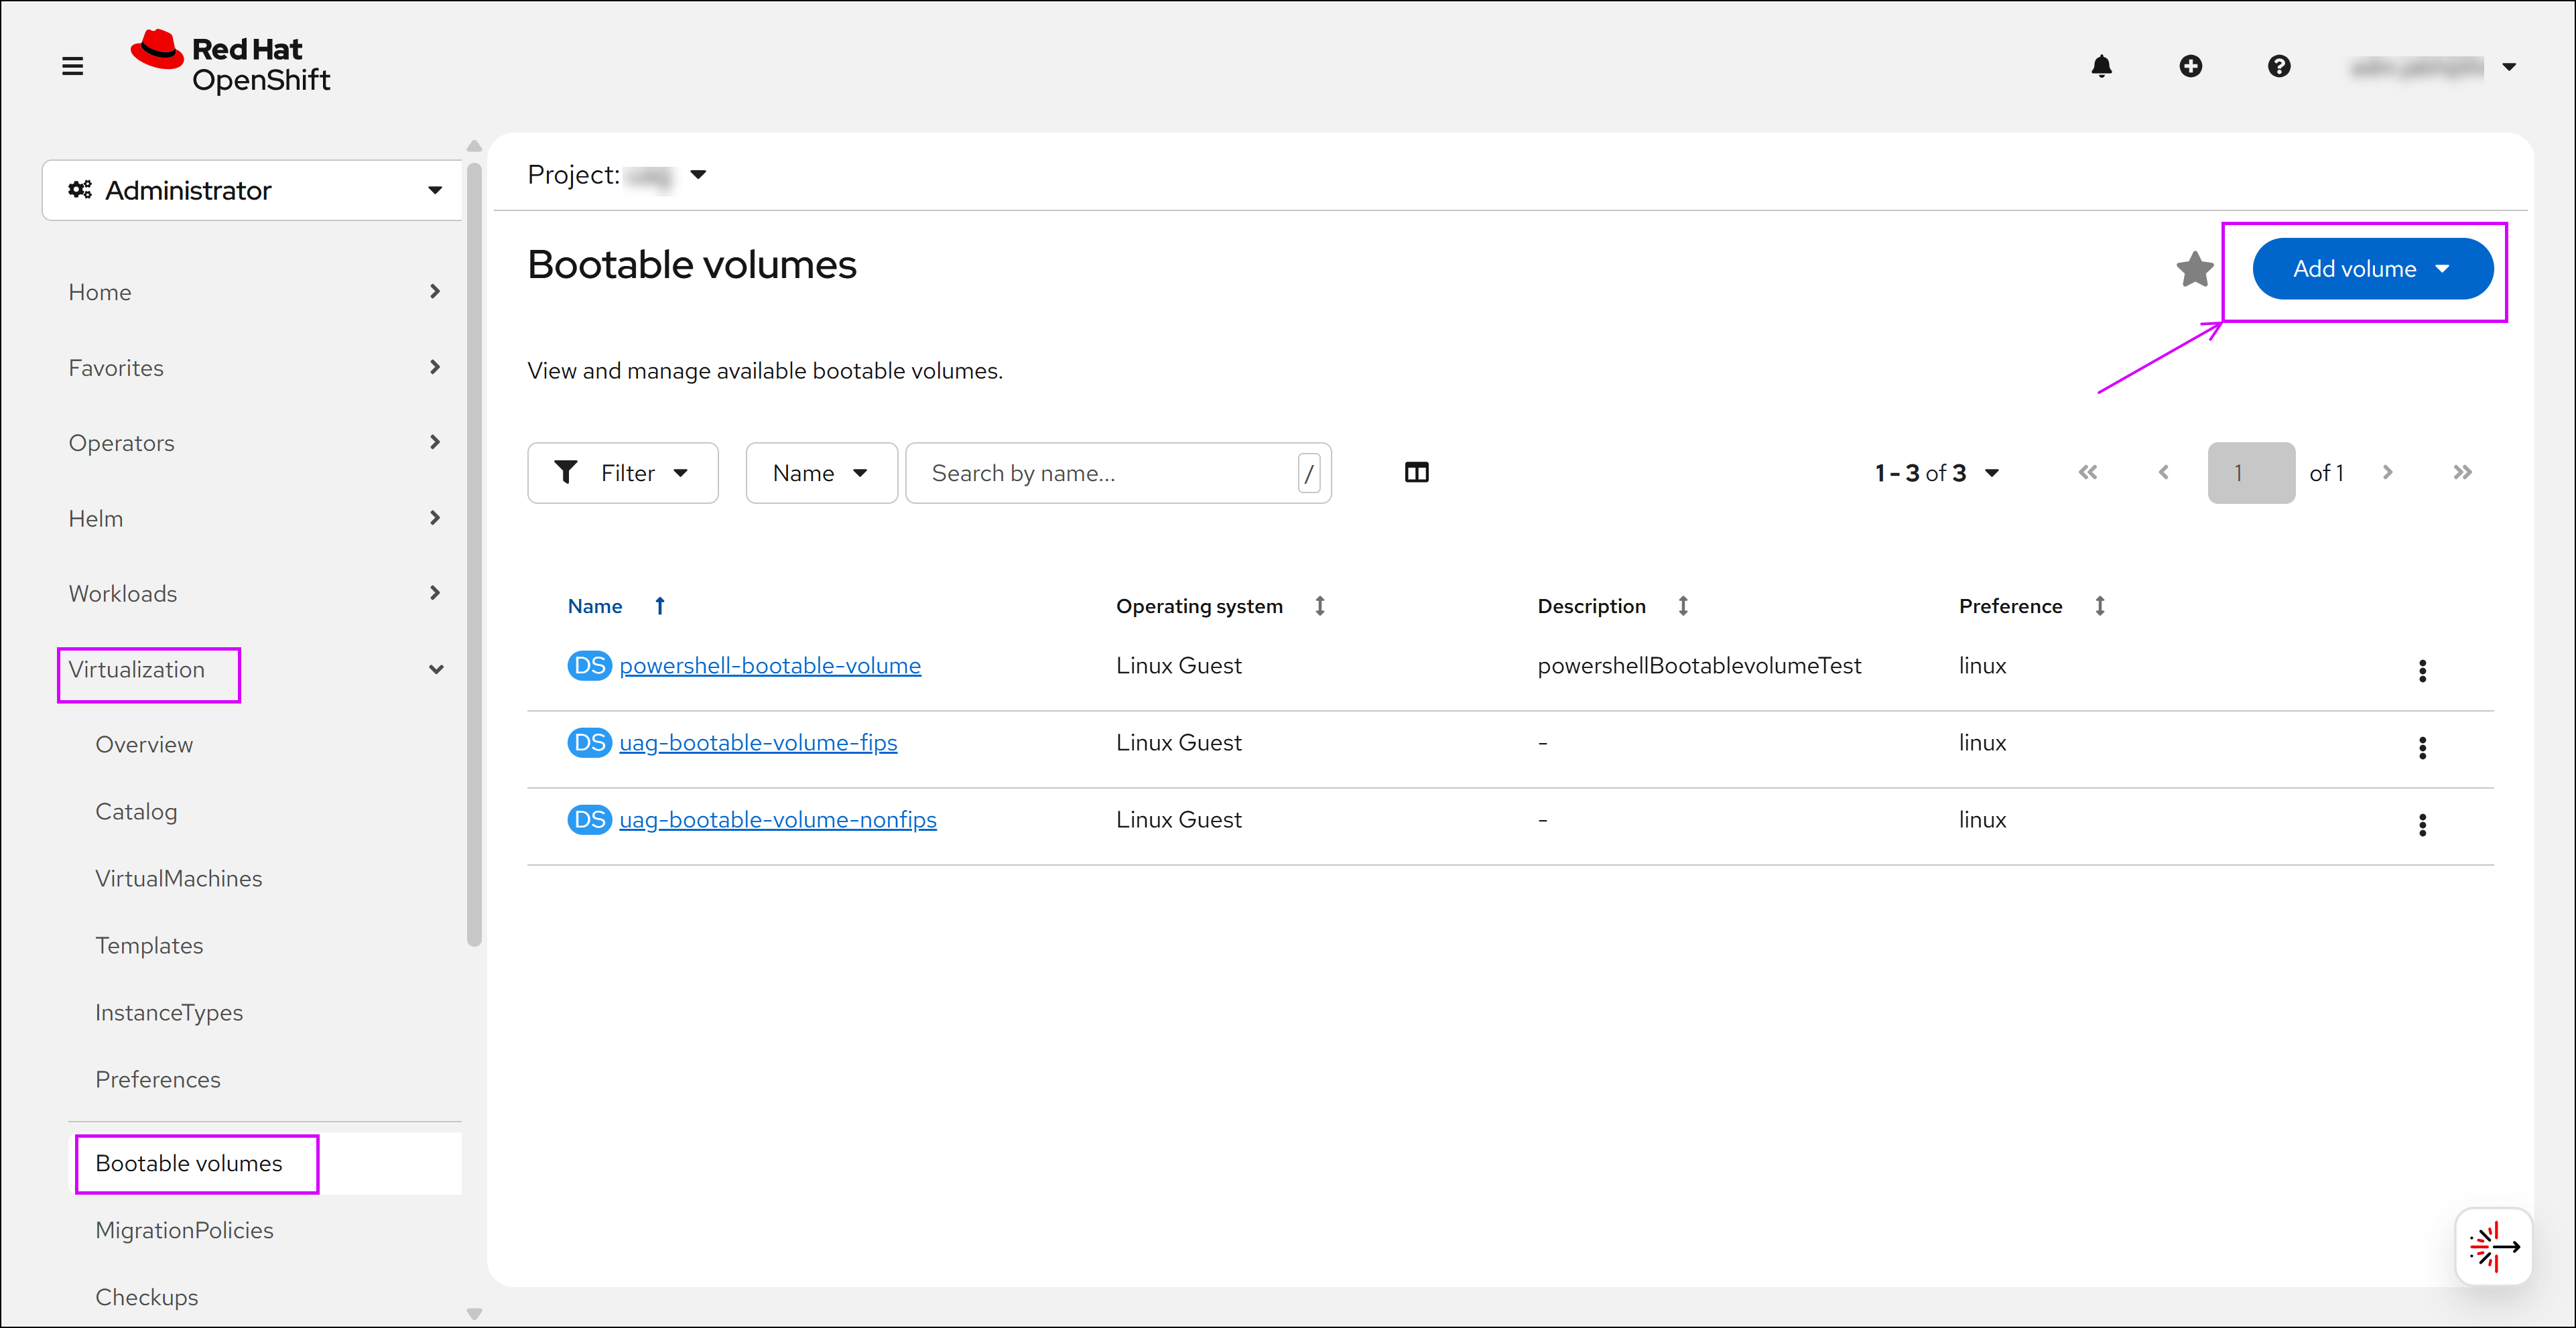Go to the next page of results

tap(2388, 472)
